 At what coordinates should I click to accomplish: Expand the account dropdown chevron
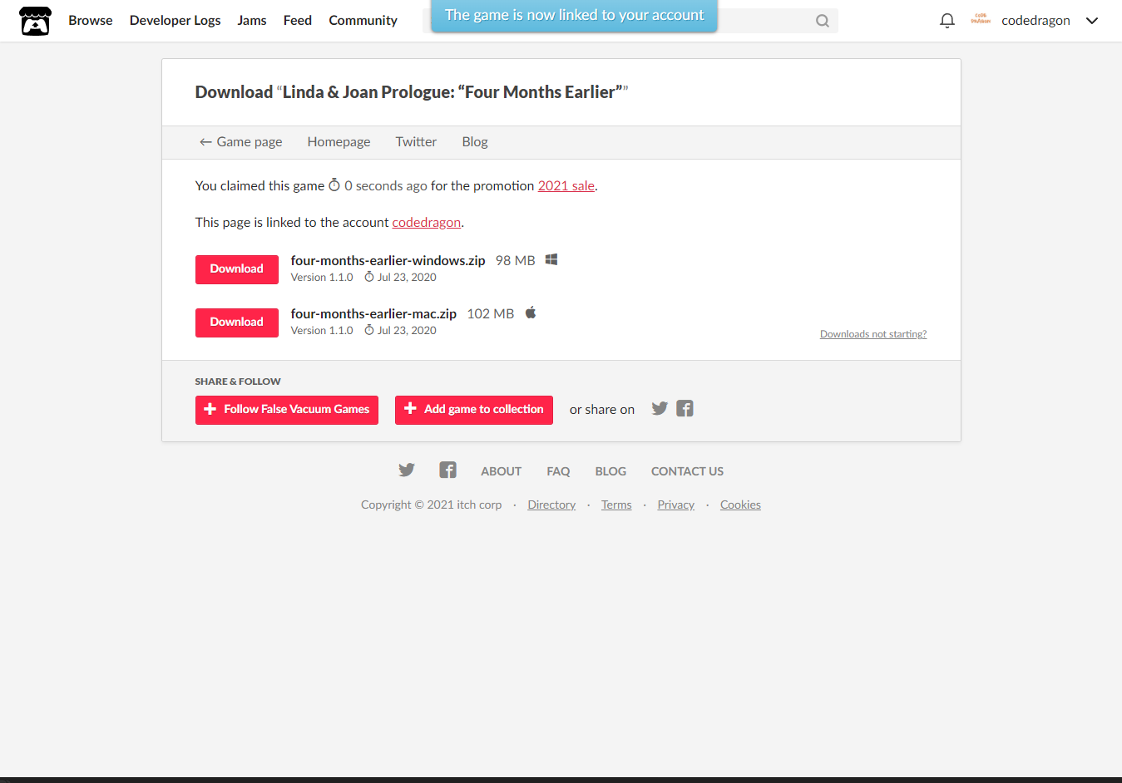pyautogui.click(x=1092, y=21)
